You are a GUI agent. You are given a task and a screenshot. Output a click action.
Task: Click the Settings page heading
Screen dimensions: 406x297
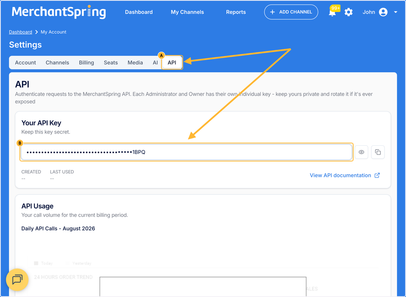(x=25, y=45)
